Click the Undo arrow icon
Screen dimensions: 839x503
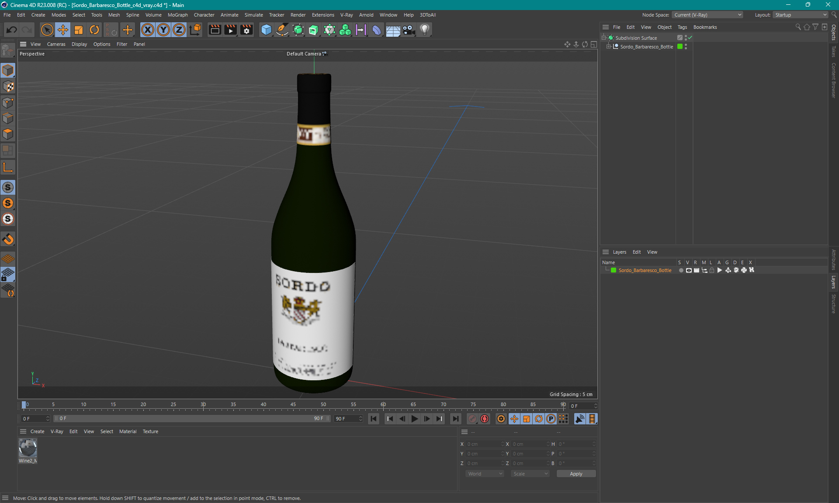pos(12,30)
